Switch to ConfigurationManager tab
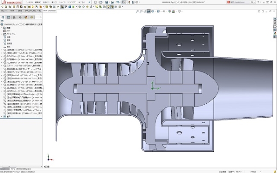 [x=14, y=18]
